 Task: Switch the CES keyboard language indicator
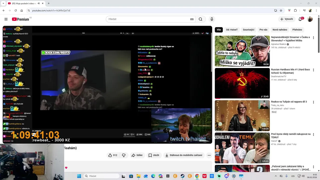click(293, 176)
